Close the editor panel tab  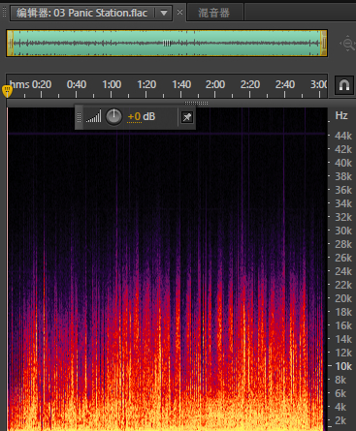pyautogui.click(x=180, y=13)
